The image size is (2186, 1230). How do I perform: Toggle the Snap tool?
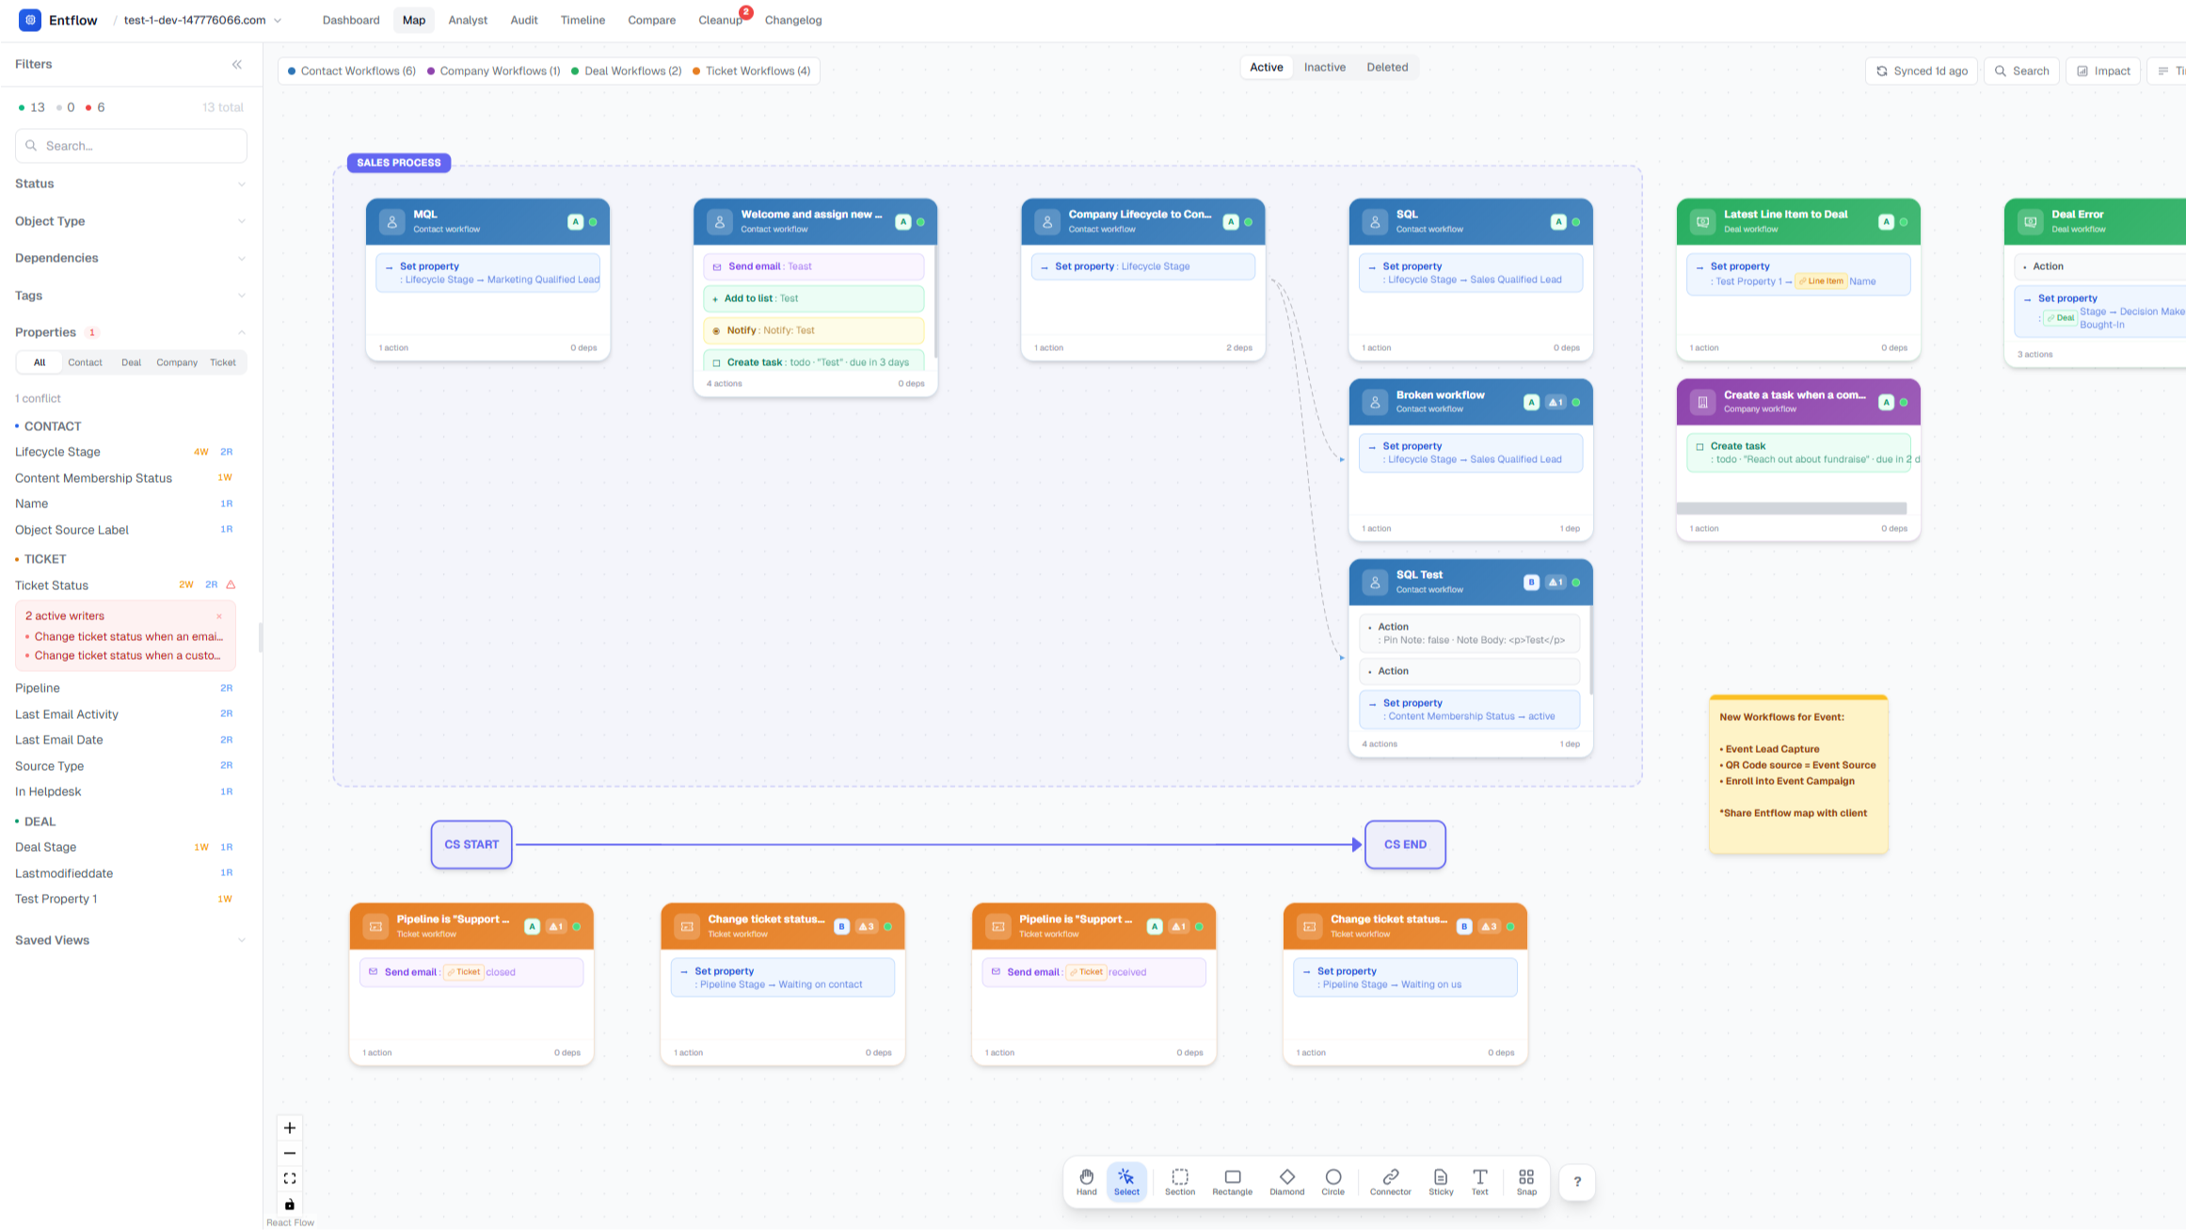[1525, 1181]
